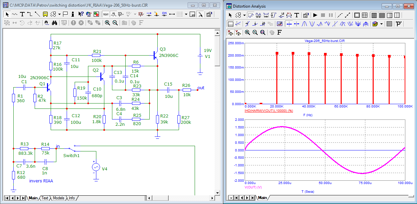Expand the grid options dropdown arrow
The width and height of the screenshot is (417, 204).
click(x=186, y=14)
